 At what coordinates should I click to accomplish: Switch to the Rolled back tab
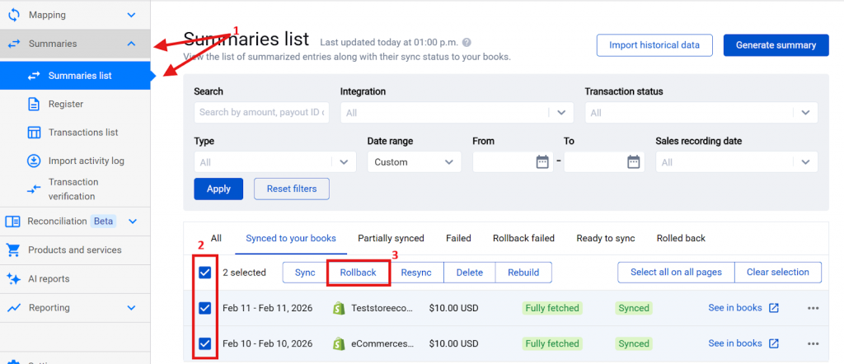pos(681,238)
